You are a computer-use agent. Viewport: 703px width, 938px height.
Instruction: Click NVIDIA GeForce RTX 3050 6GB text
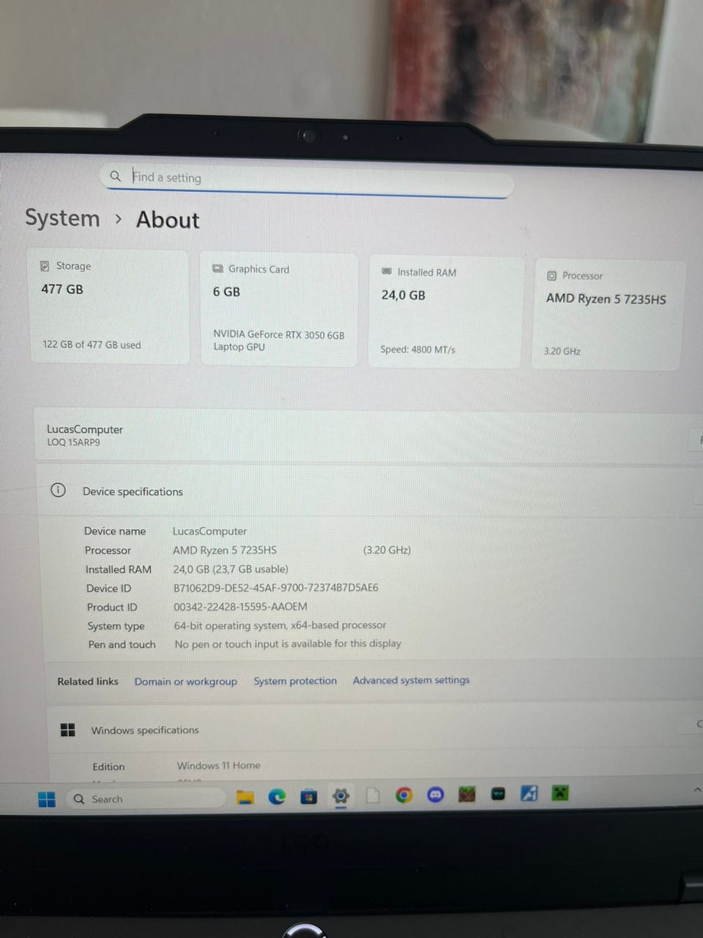pos(279,334)
